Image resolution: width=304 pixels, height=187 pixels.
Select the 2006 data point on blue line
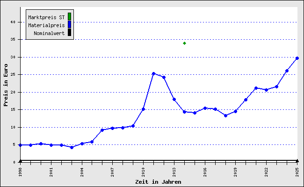click(102, 130)
